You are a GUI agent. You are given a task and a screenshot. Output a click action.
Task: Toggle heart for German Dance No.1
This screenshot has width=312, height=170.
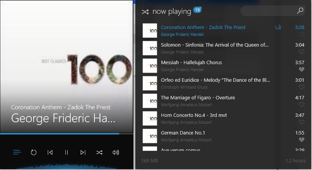tap(301, 140)
